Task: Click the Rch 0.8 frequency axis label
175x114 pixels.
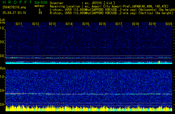Action: click(x=2, y=104)
